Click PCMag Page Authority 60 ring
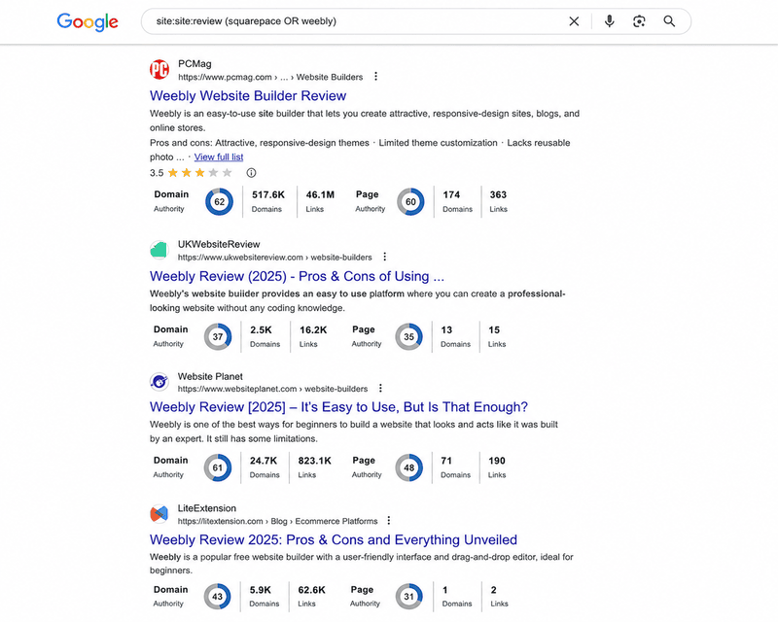This screenshot has width=778, height=622. click(x=410, y=202)
